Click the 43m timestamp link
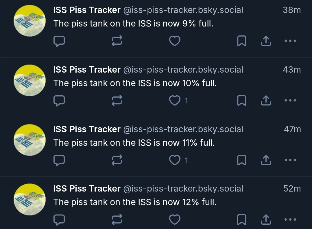The width and height of the screenshot is (312, 229). pyautogui.click(x=292, y=70)
